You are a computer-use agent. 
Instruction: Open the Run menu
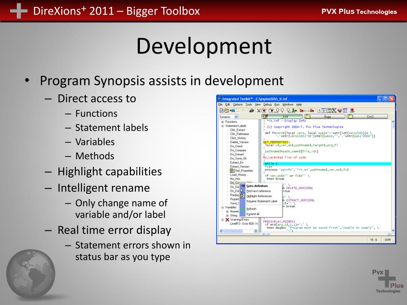click(277, 104)
